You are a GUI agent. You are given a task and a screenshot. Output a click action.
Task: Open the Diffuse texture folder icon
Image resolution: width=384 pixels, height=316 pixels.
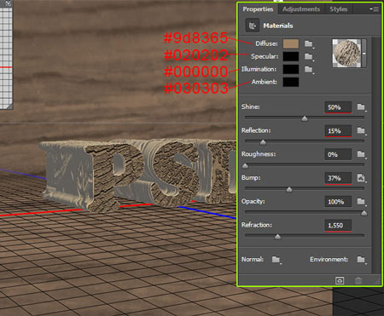pos(309,43)
